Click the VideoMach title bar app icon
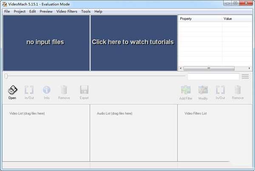 click(x=5, y=4)
